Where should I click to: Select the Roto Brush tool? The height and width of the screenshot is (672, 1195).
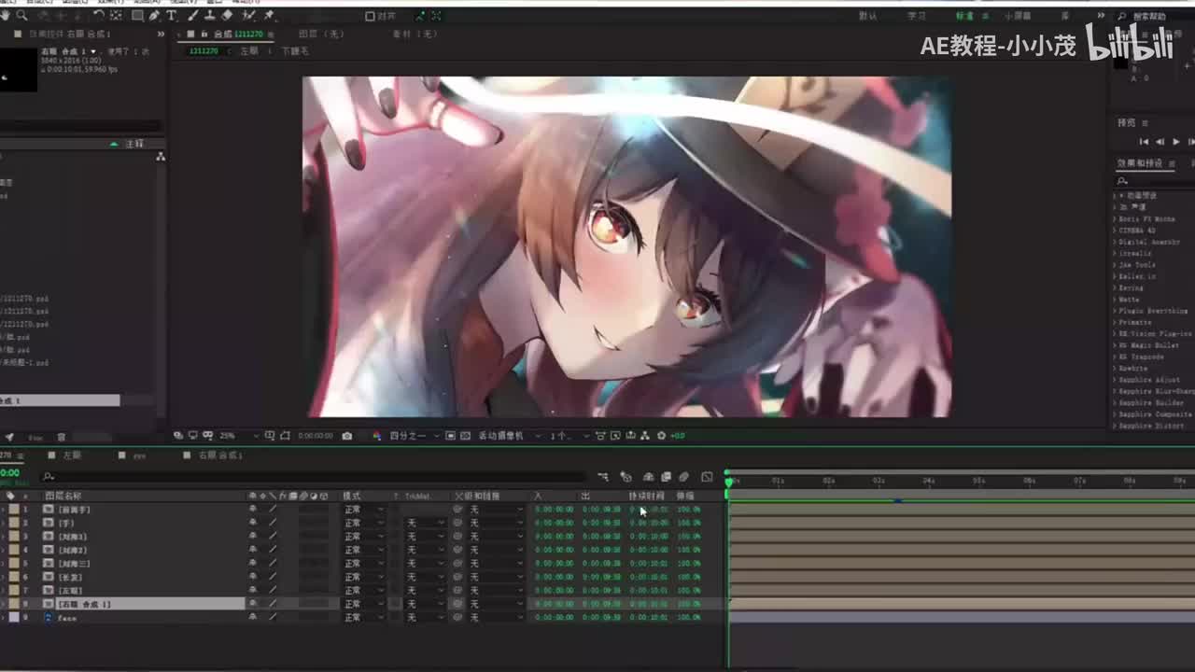[249, 16]
